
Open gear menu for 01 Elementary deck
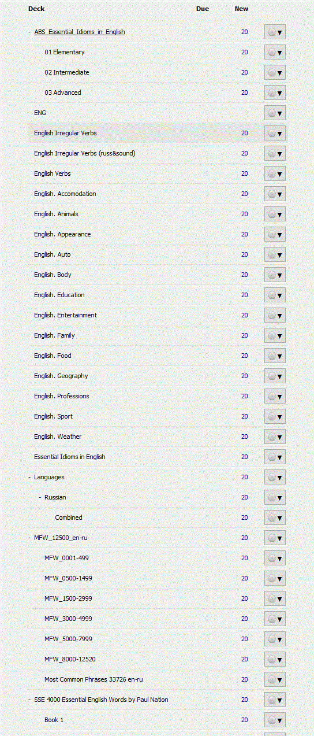coord(275,52)
